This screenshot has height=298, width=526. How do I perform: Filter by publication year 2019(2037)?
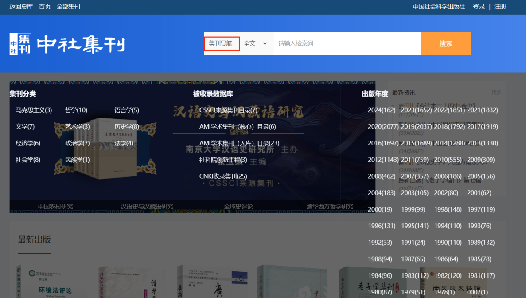[x=416, y=127]
